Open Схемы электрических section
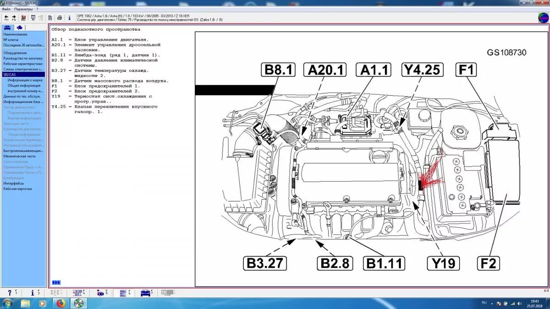 (x=23, y=69)
